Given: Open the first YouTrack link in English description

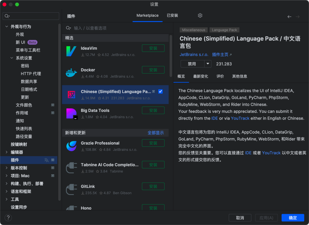Looking at the screenshot, I should [x=240, y=118].
